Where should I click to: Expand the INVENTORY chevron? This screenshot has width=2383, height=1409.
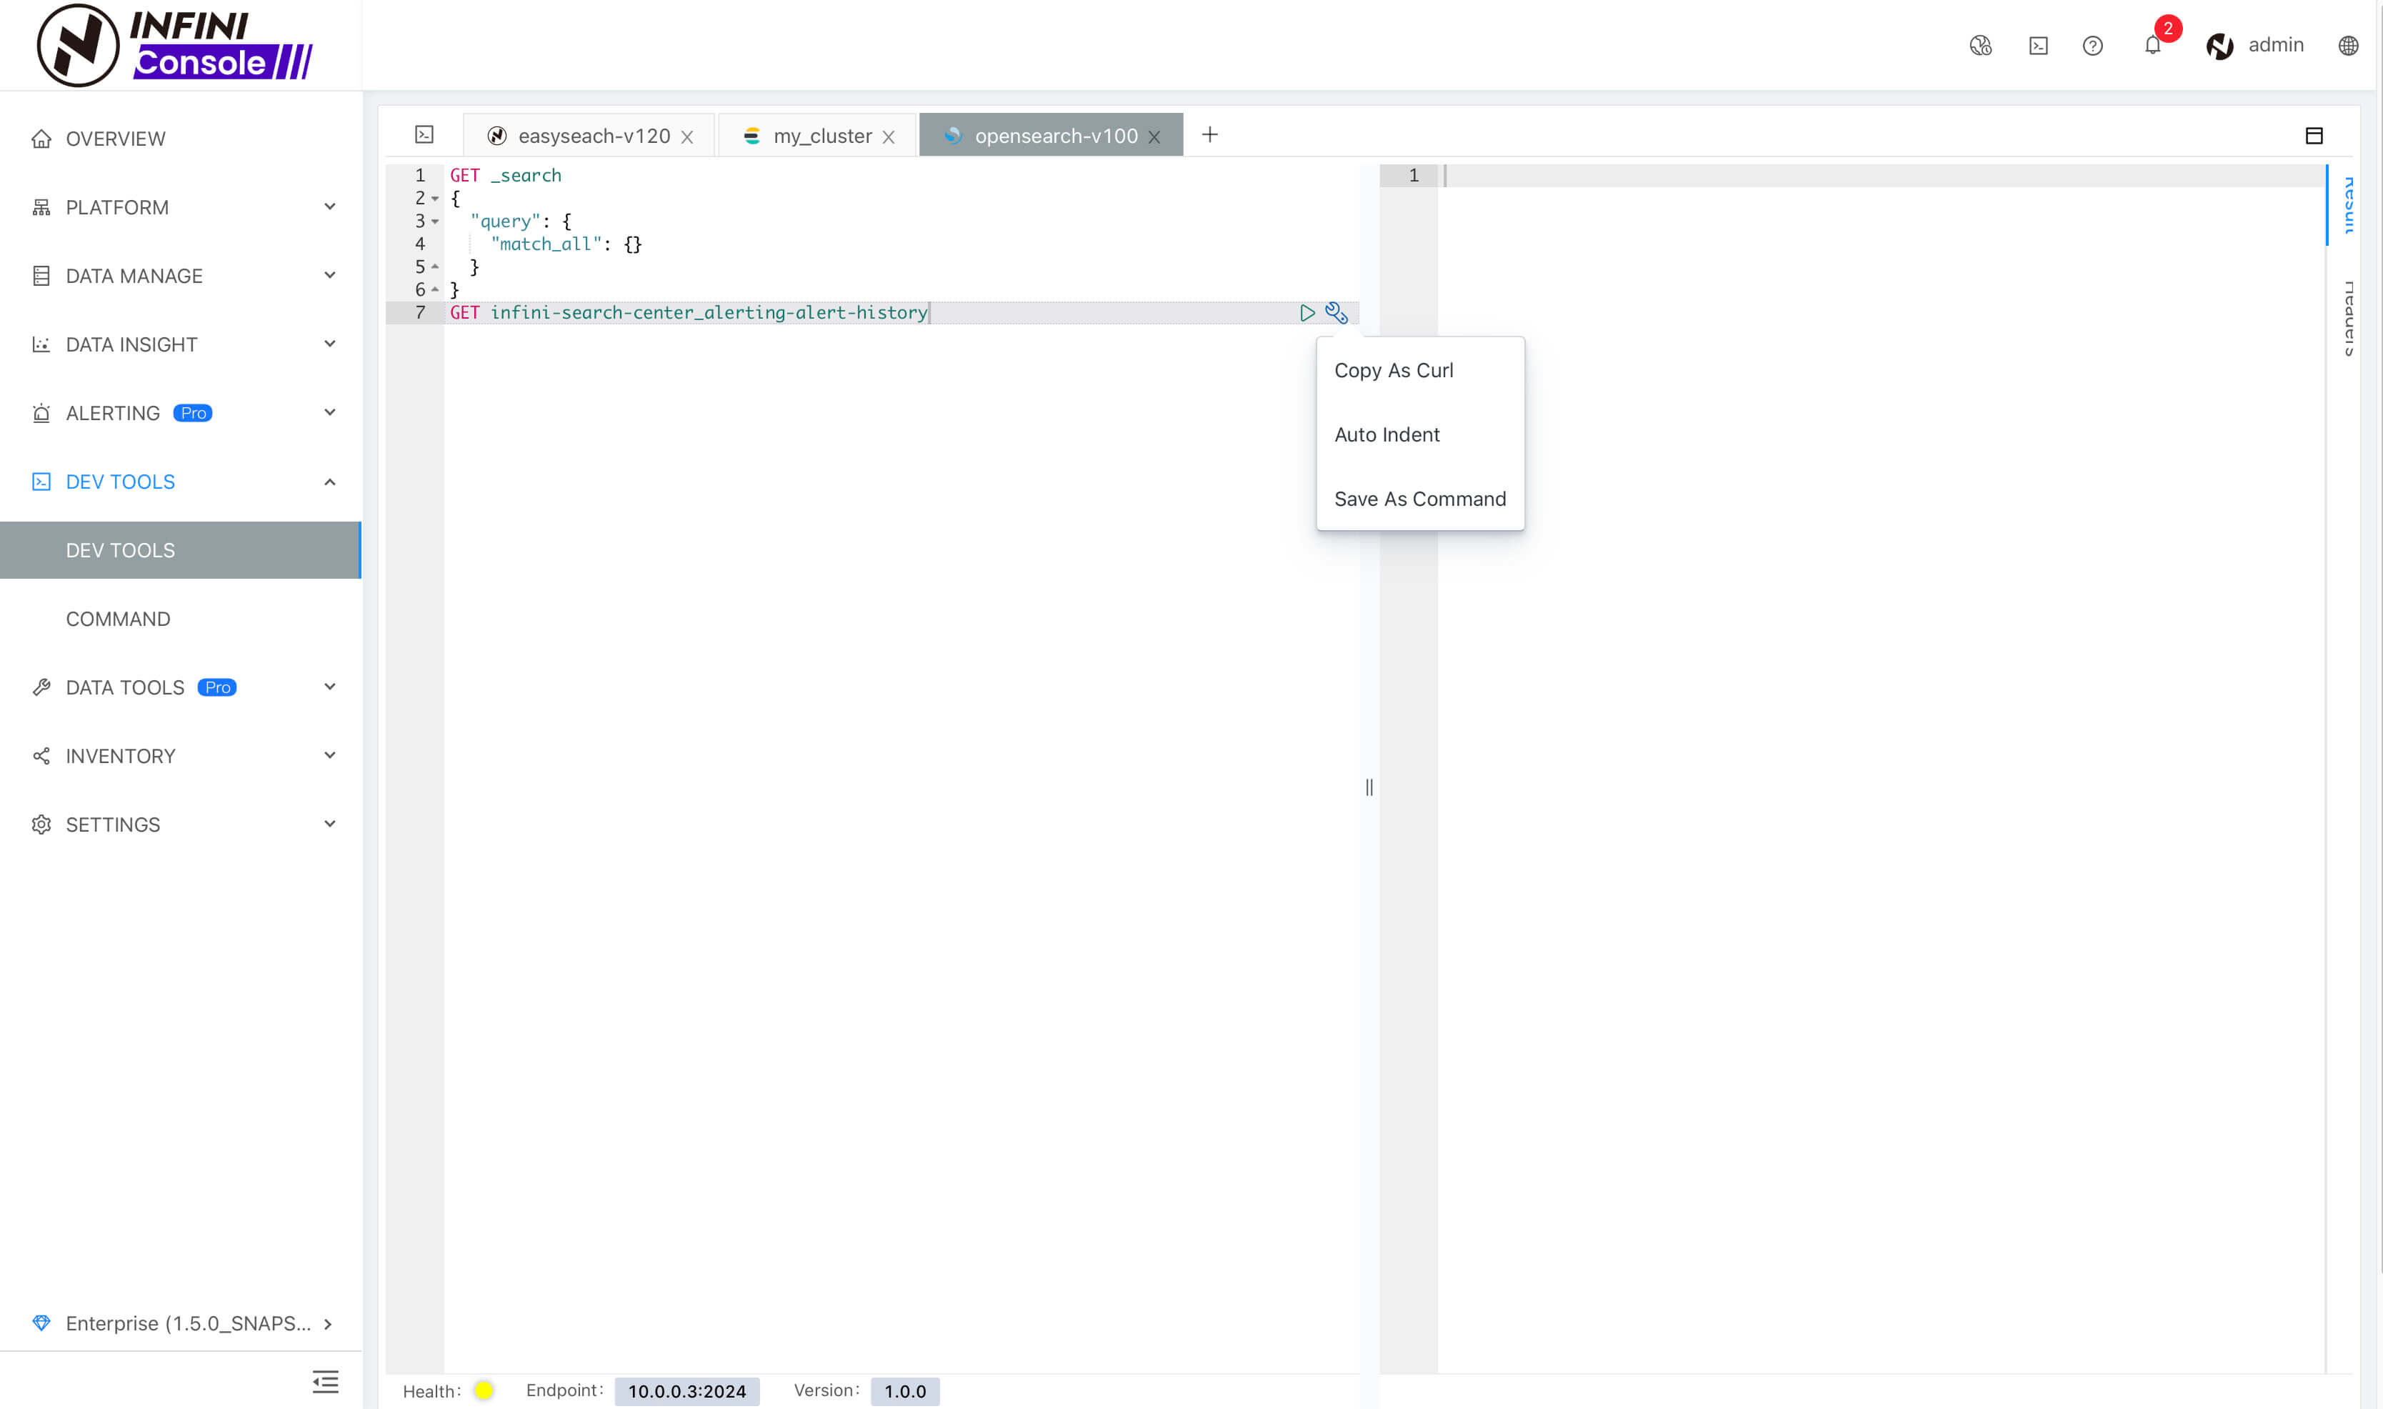[329, 755]
